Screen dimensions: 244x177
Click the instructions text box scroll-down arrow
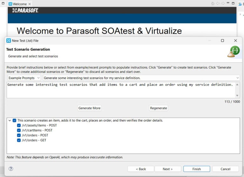coord(237,95)
